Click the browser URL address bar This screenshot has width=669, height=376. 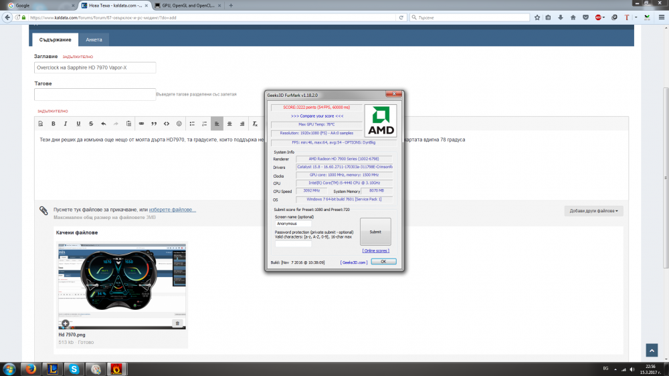212,17
